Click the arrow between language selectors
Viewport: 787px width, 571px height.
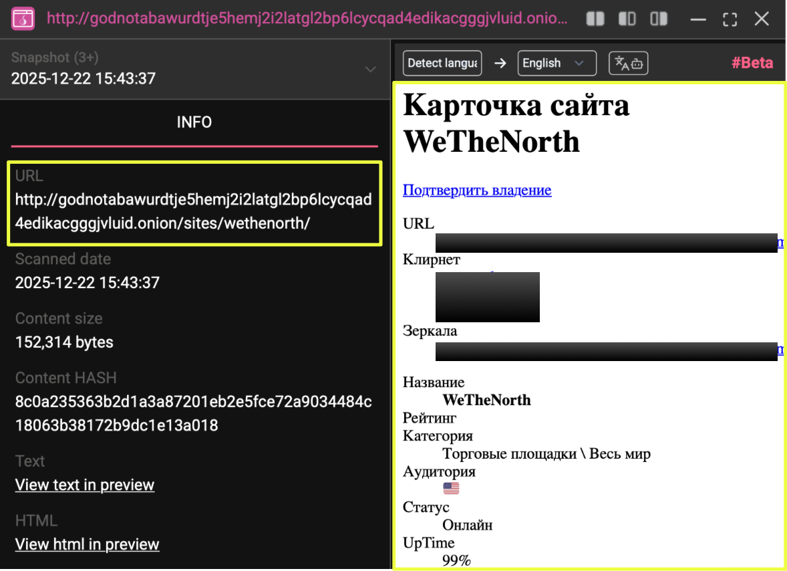500,64
